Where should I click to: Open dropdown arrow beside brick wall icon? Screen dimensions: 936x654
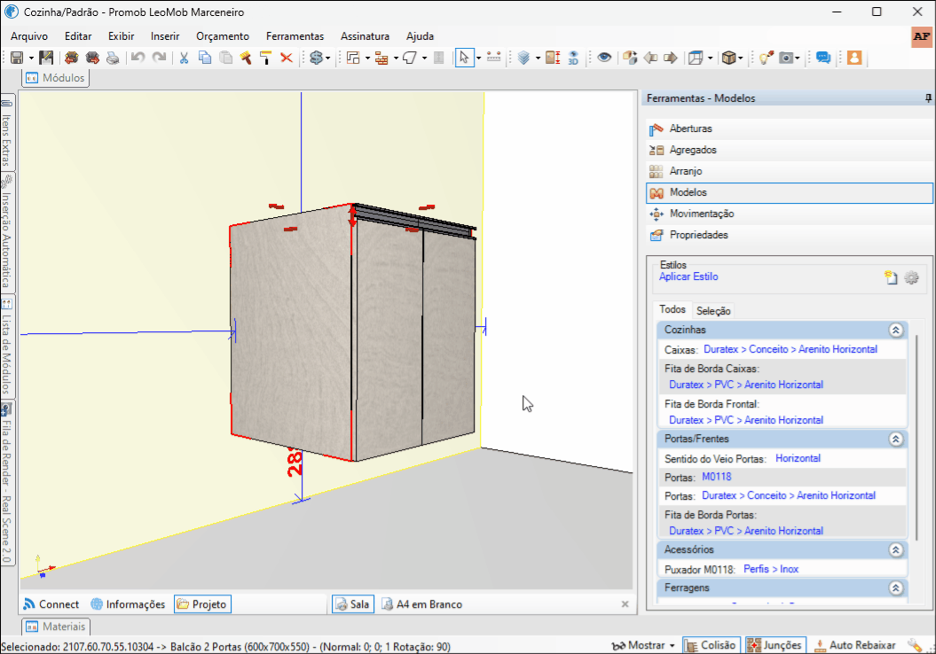[x=396, y=58]
